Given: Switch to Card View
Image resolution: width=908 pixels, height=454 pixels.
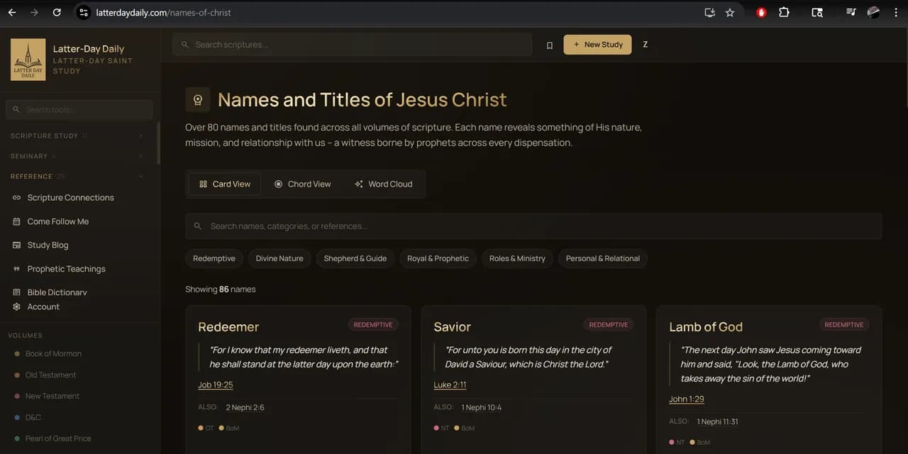Looking at the screenshot, I should 225,184.
